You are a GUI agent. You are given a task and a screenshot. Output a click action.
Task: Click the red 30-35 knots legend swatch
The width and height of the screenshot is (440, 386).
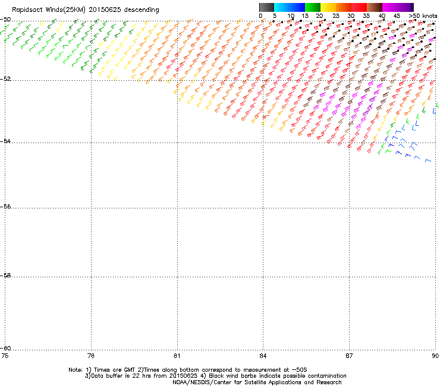(x=359, y=7)
